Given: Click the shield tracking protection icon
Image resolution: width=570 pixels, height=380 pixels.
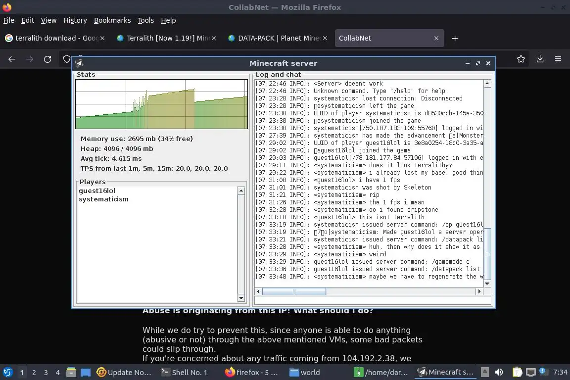Looking at the screenshot, I should pos(66,59).
